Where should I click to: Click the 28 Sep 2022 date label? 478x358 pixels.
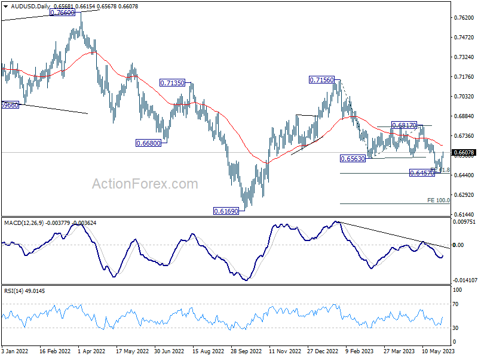point(246,351)
